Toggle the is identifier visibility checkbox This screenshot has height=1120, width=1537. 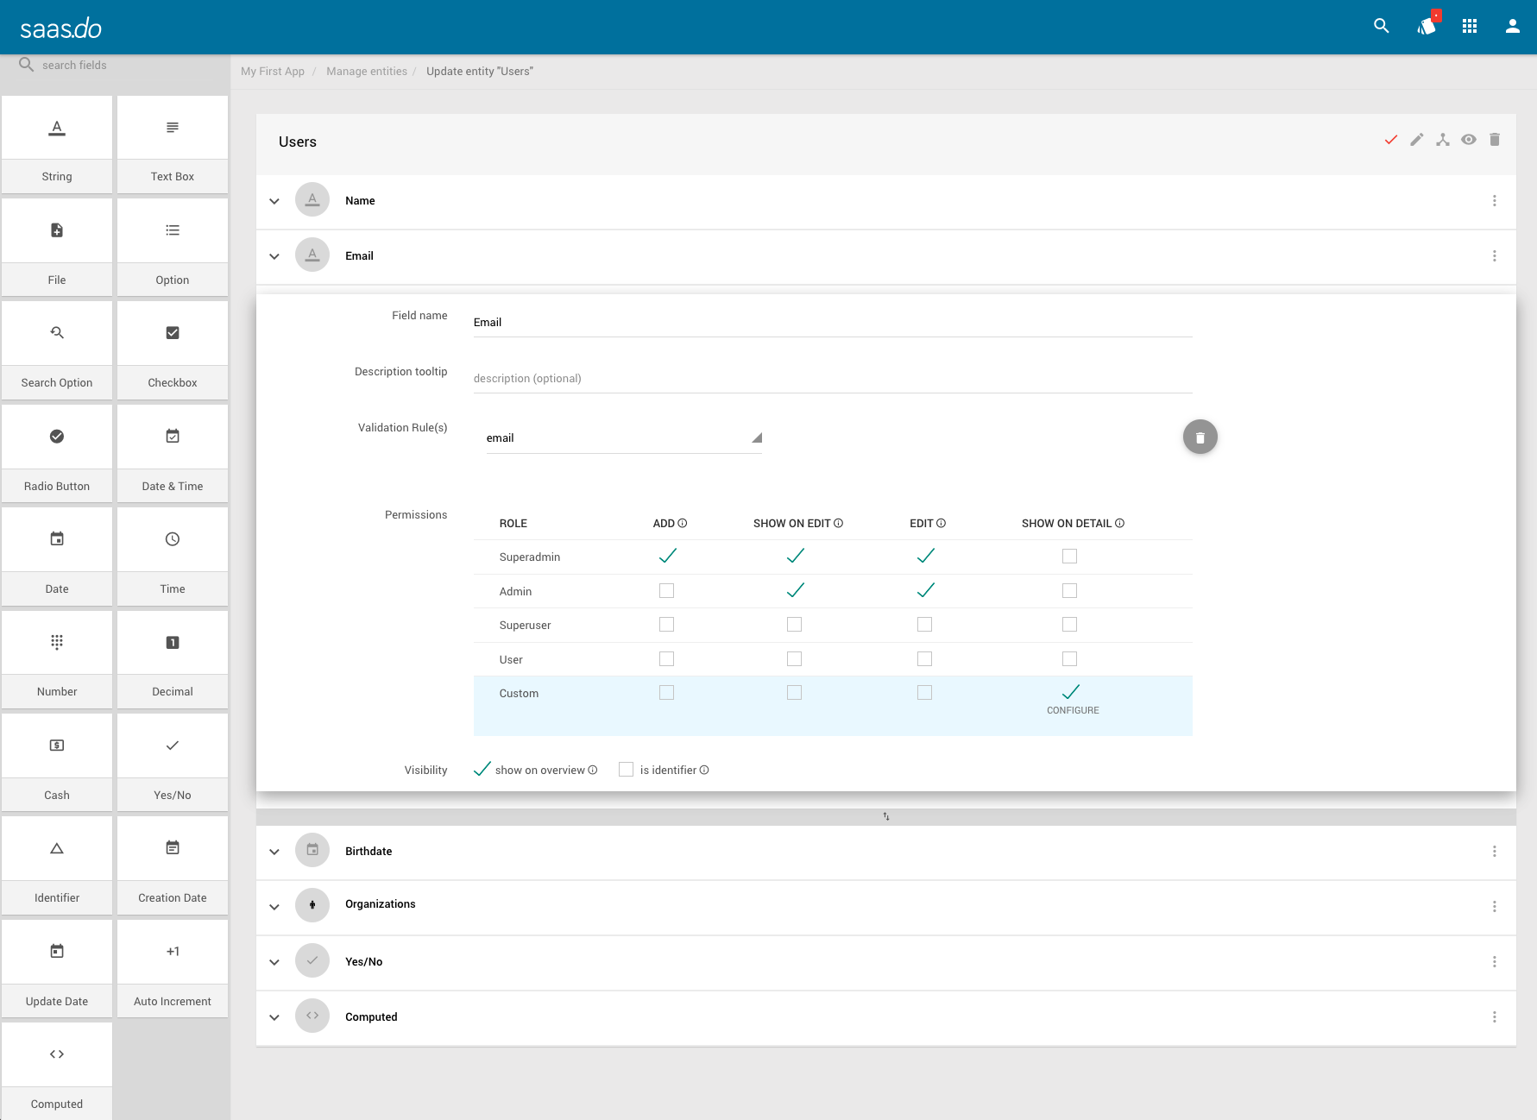[626, 769]
